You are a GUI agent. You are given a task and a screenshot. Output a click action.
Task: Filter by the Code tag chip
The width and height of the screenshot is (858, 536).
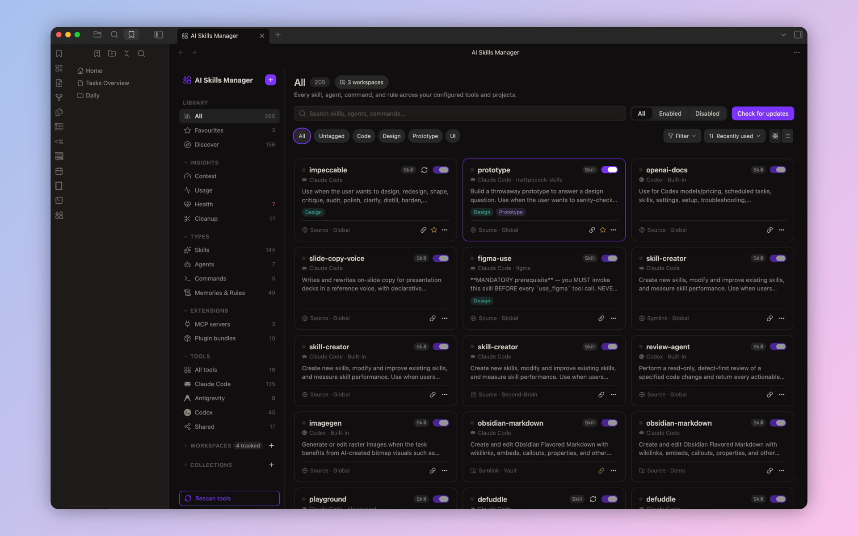pyautogui.click(x=364, y=136)
